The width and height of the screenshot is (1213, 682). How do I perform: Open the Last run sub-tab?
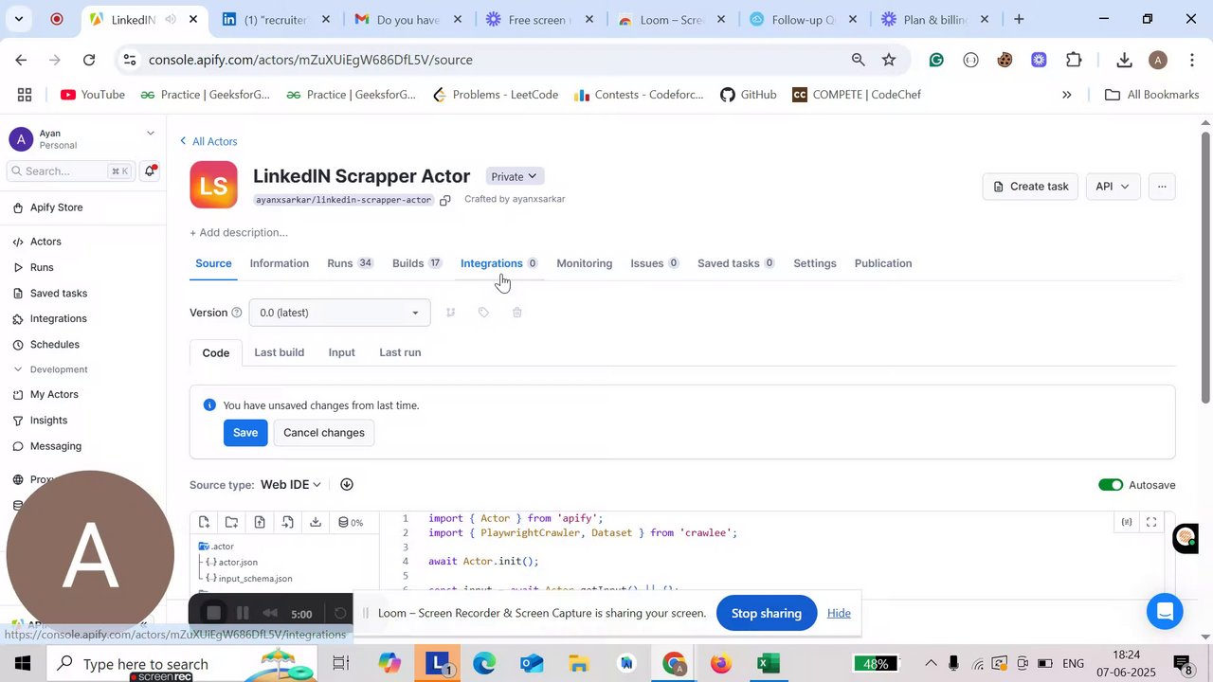click(x=400, y=352)
